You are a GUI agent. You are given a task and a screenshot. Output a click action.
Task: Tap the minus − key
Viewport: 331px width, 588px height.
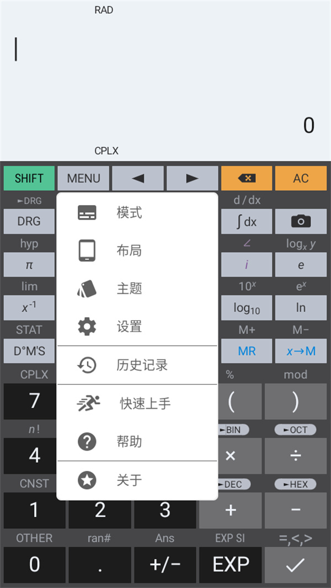[x=295, y=510]
